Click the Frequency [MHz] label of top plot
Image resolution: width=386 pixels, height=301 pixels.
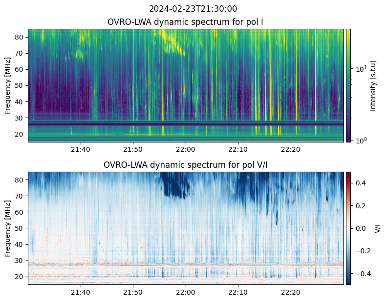coord(8,85)
